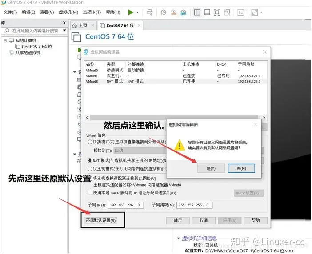Open the library search filter dropdown
Image resolution: width=312 pixels, height=254 pixels.
(x=65, y=31)
